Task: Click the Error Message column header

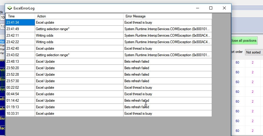Action: tap(167, 16)
